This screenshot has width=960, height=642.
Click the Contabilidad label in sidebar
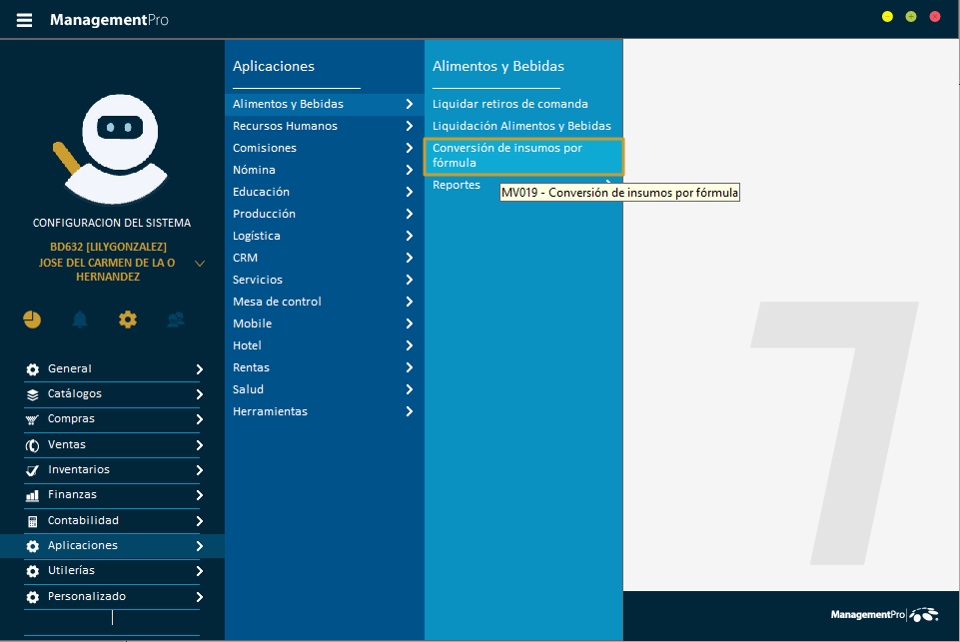pyautogui.click(x=83, y=520)
